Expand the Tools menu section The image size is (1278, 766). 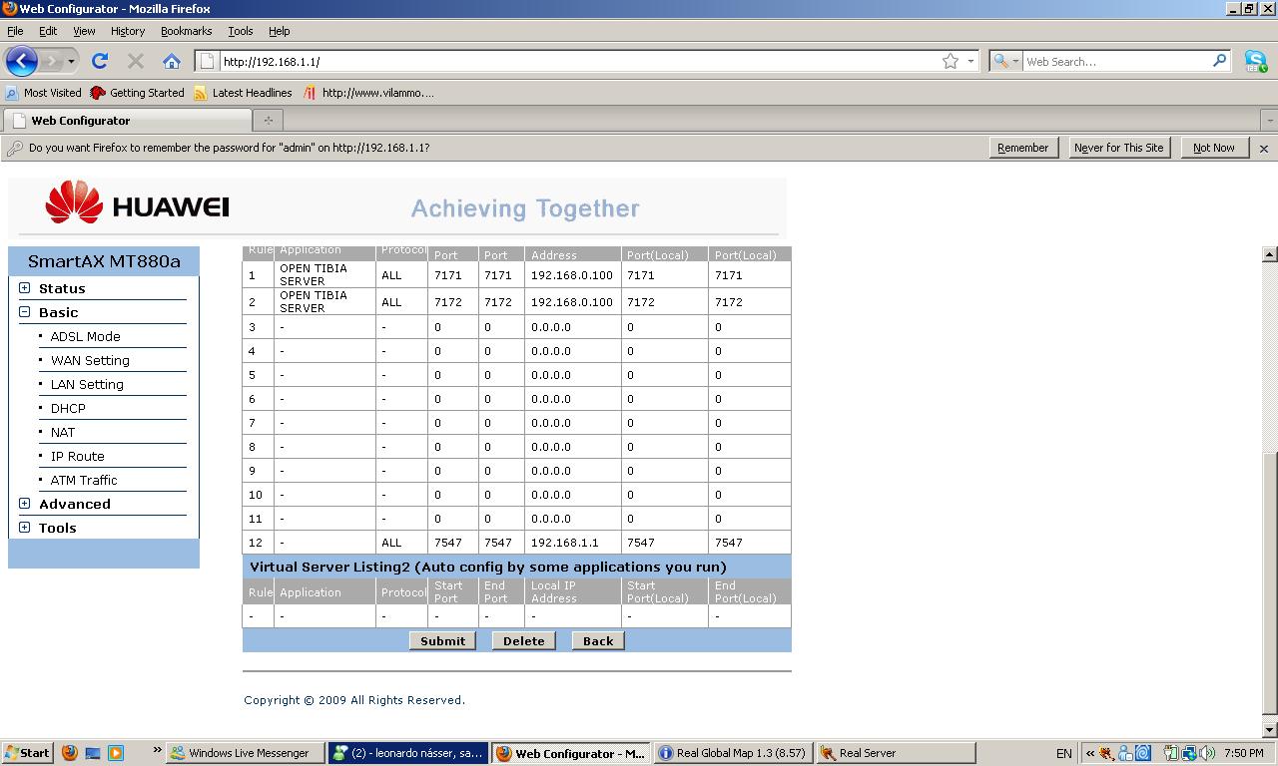click(25, 528)
